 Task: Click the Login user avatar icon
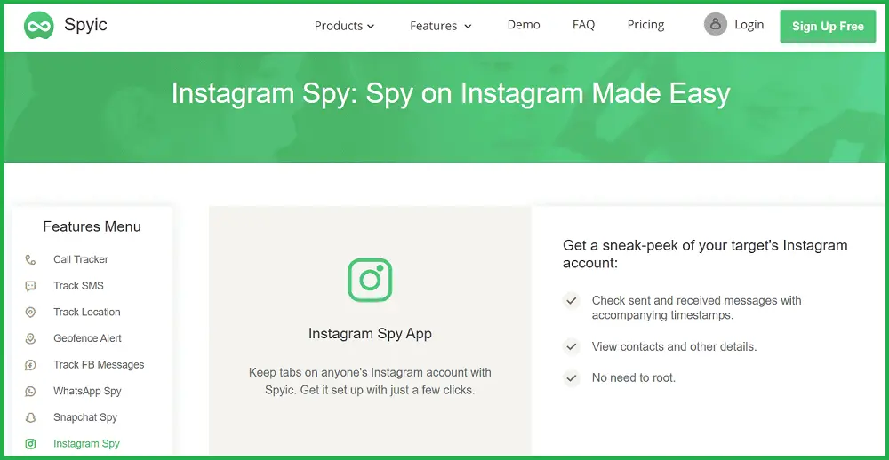[716, 24]
